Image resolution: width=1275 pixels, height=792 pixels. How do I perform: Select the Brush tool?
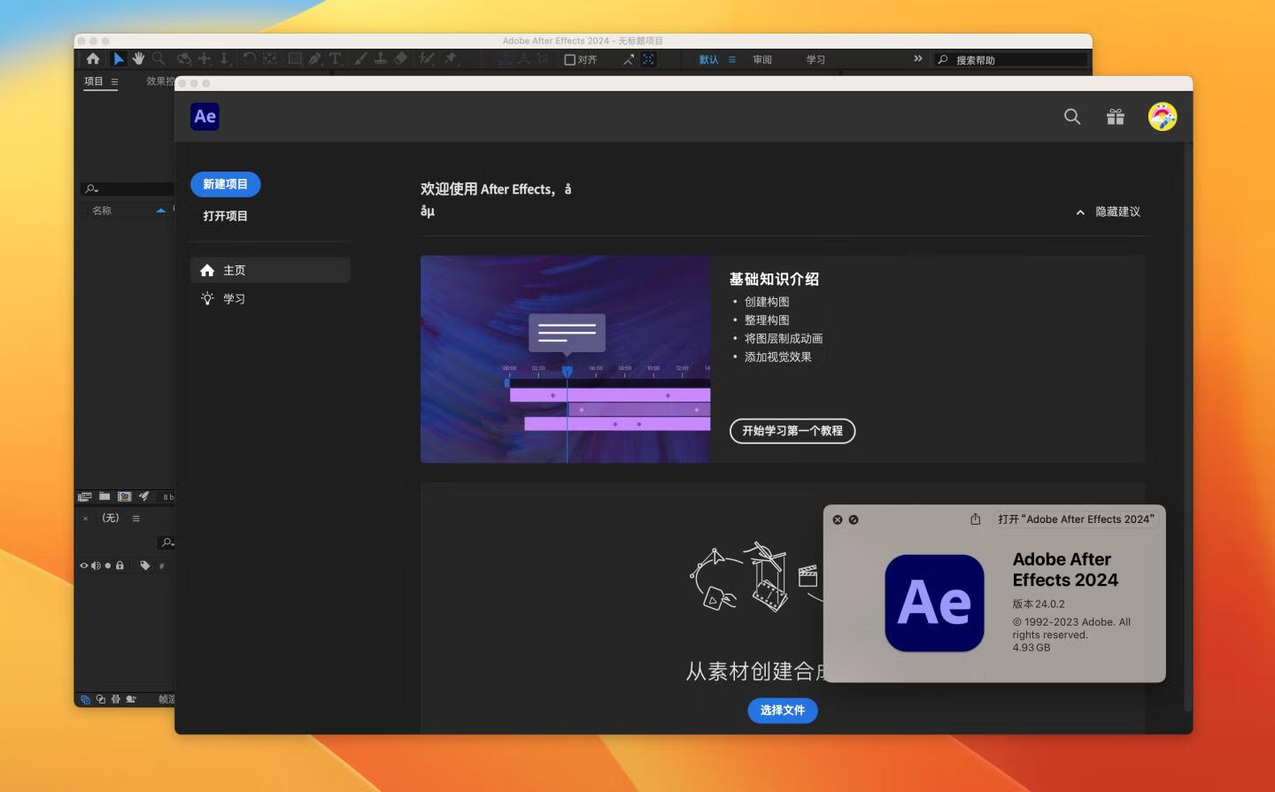point(360,59)
